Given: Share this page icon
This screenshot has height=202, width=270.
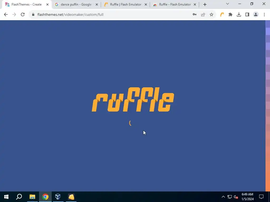Looking at the screenshot, I should [203, 15].
